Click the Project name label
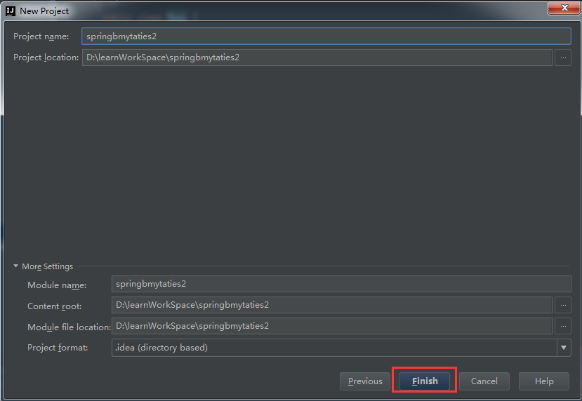 [x=41, y=36]
